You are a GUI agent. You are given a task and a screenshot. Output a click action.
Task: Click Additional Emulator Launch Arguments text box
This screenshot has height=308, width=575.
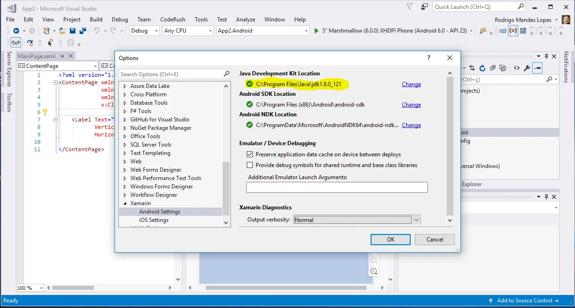pyautogui.click(x=337, y=187)
